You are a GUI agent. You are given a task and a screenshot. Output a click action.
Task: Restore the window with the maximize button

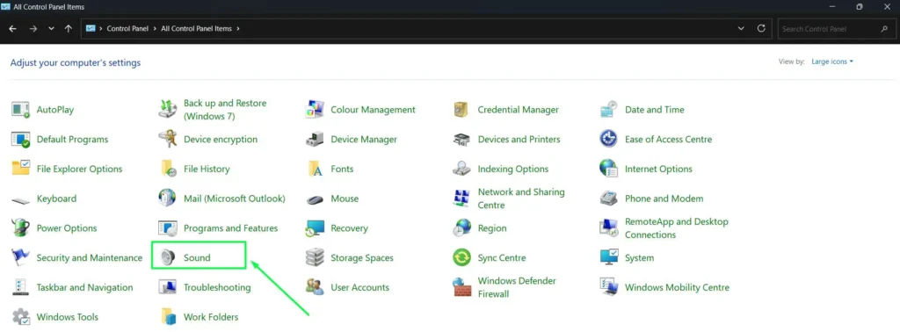tap(860, 7)
